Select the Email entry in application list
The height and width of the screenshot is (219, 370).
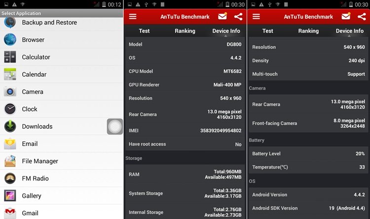[30, 144]
